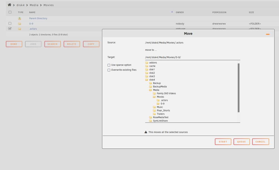Check the checkbox for the 0-9 folder
279x170 pixels.
pos(10,23)
